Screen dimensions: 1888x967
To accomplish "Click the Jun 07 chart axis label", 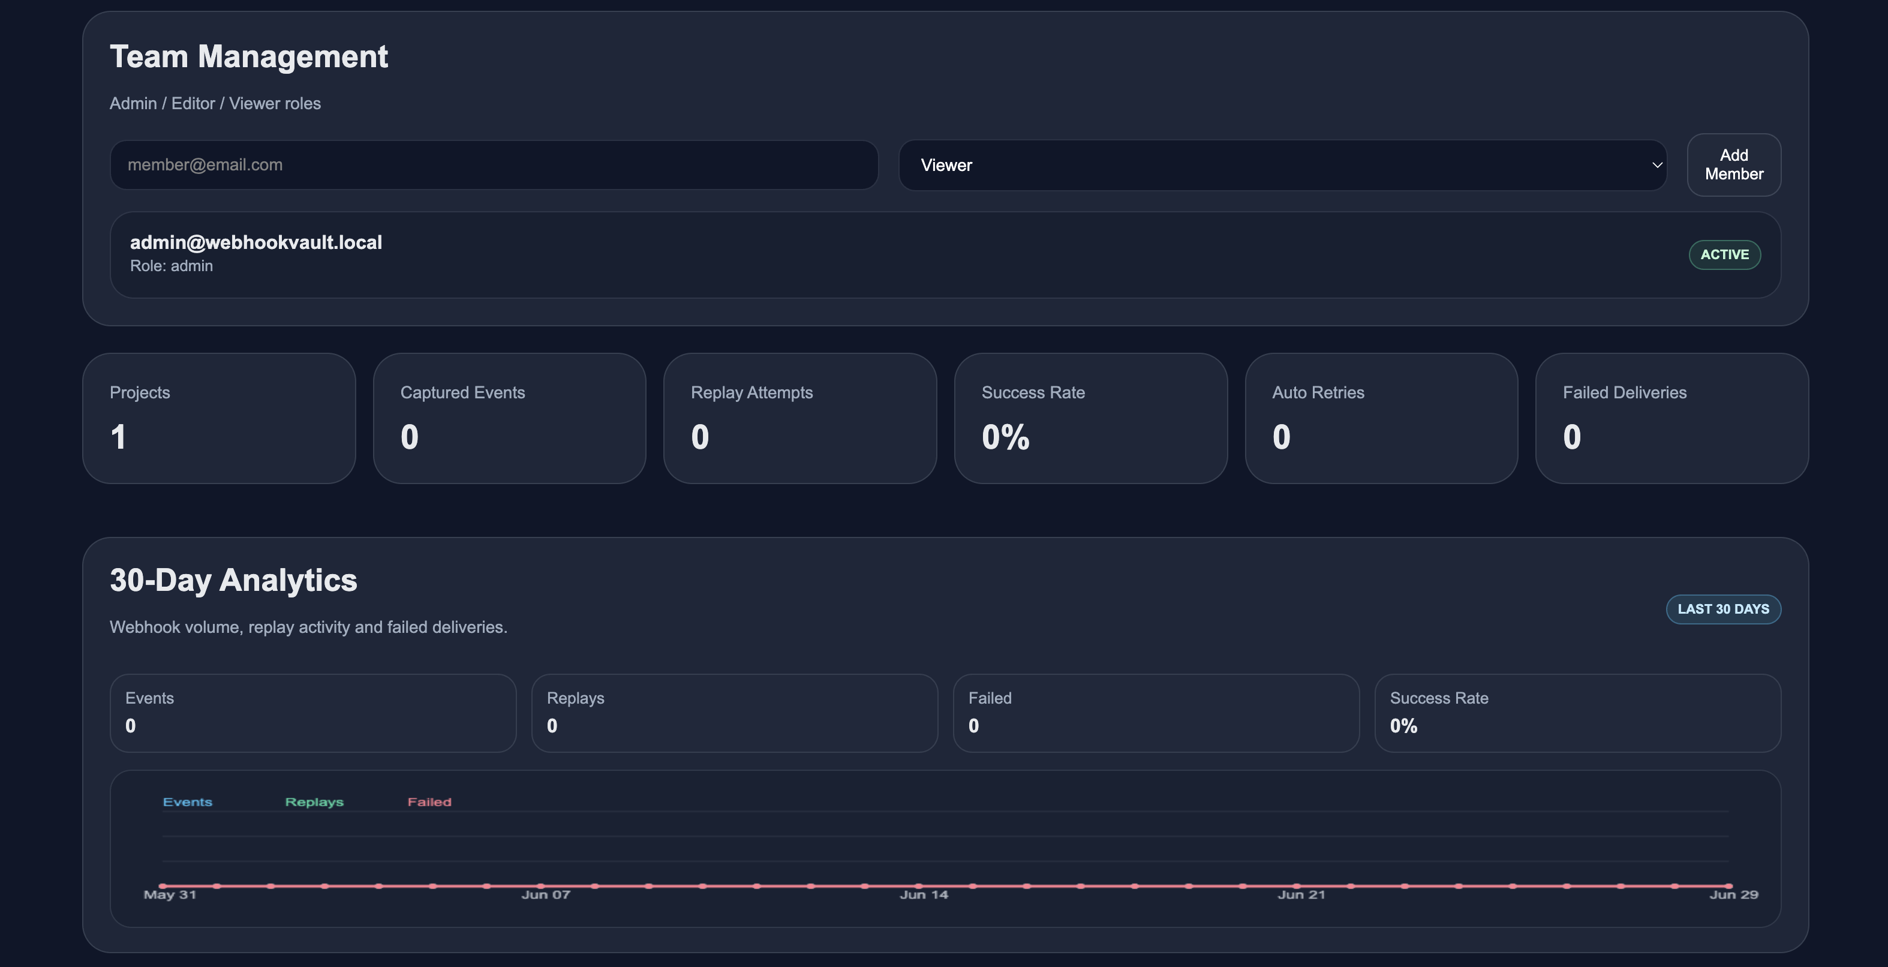I will point(546,894).
